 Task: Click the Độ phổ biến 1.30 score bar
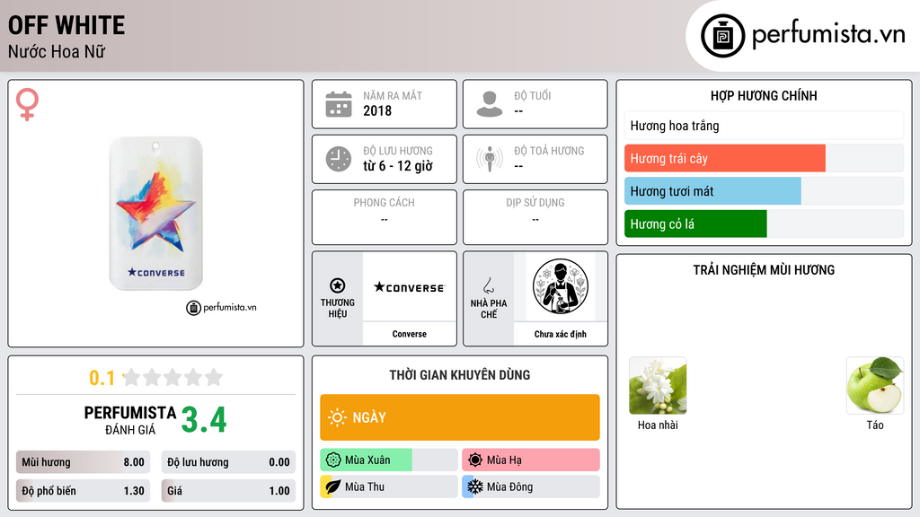click(x=83, y=491)
